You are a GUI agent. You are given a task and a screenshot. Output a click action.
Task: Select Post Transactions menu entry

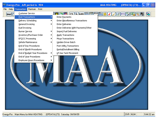click(34, 17)
